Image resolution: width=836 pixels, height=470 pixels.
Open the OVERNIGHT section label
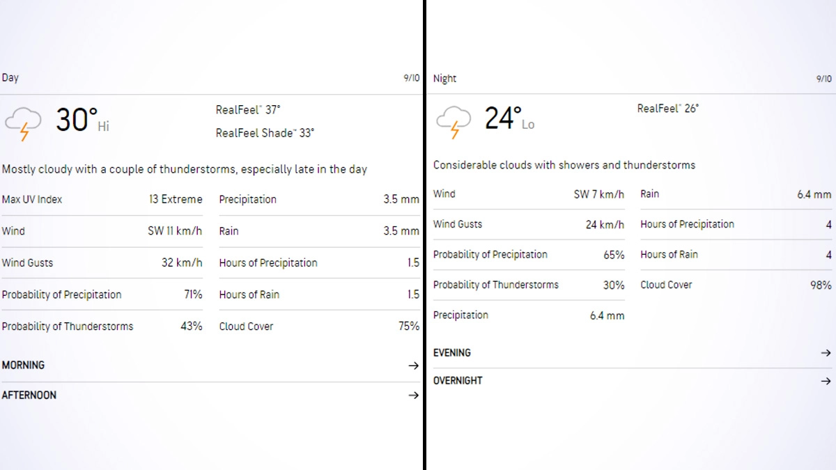point(458,381)
